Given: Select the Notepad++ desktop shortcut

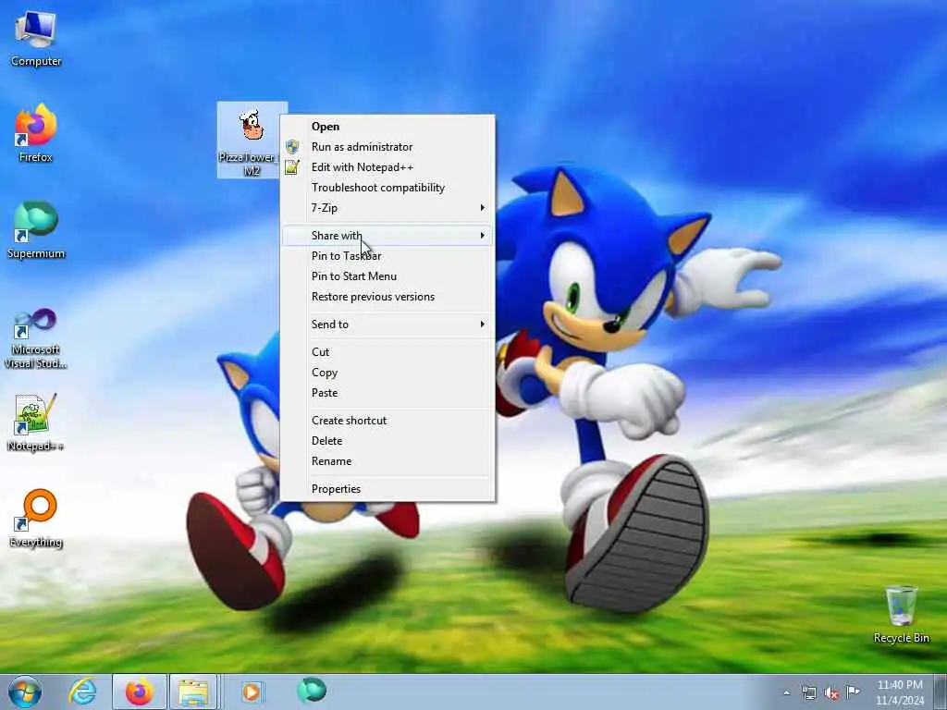Looking at the screenshot, I should [36, 422].
